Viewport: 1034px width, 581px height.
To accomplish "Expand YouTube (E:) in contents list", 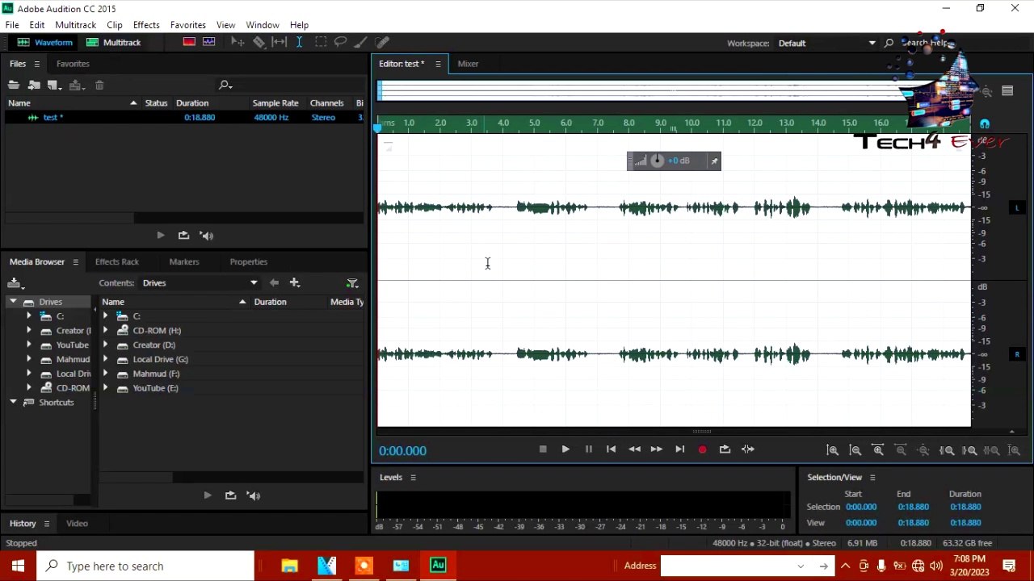I will point(106,388).
